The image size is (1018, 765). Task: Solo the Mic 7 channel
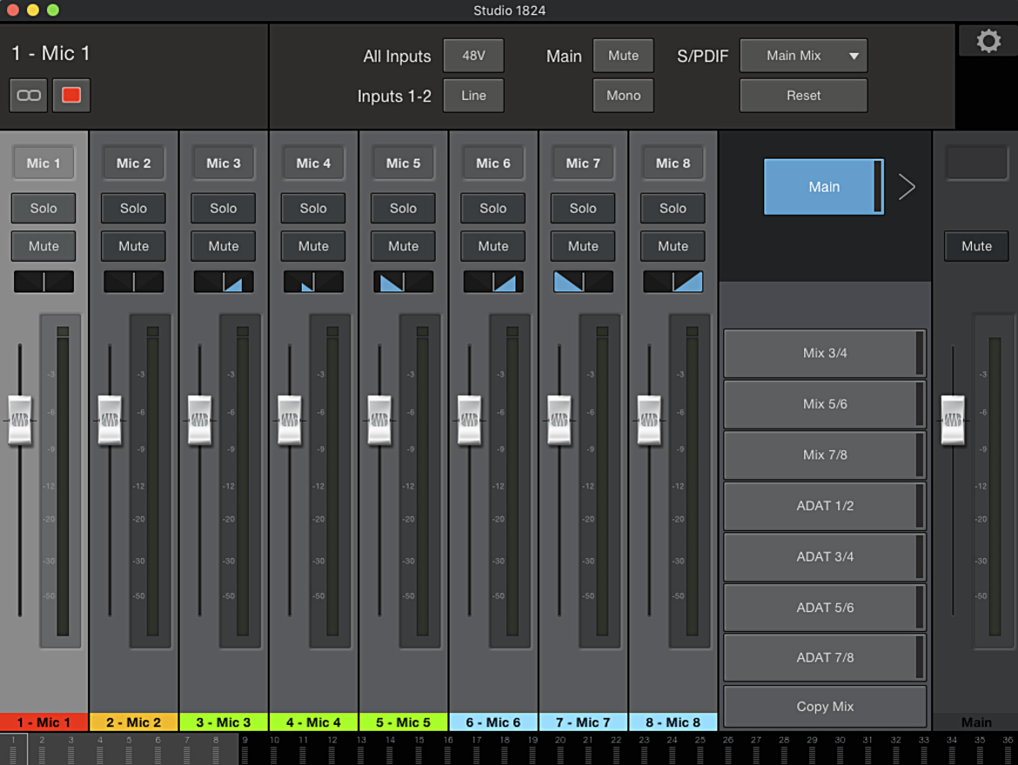pyautogui.click(x=583, y=209)
